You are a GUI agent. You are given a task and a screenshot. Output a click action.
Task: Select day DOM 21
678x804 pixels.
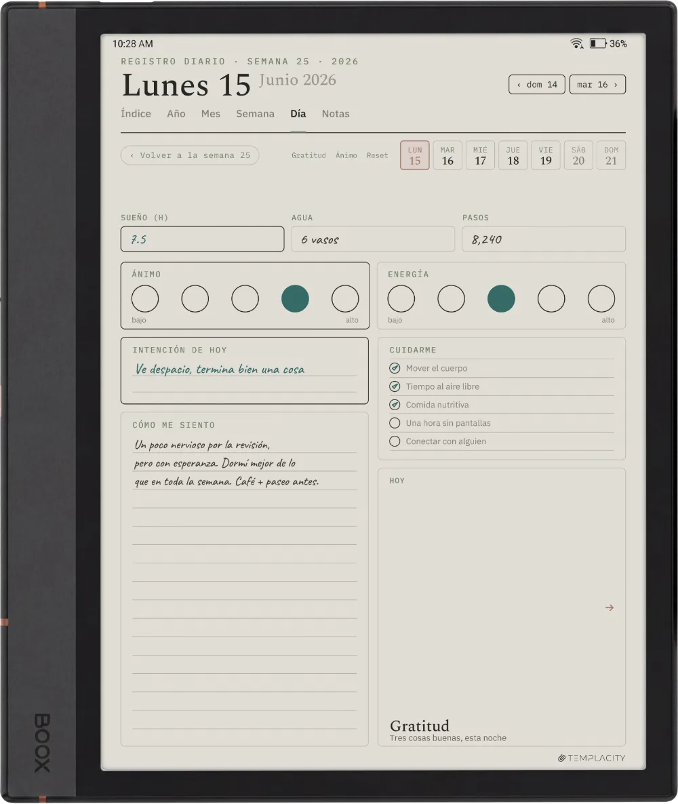point(612,155)
